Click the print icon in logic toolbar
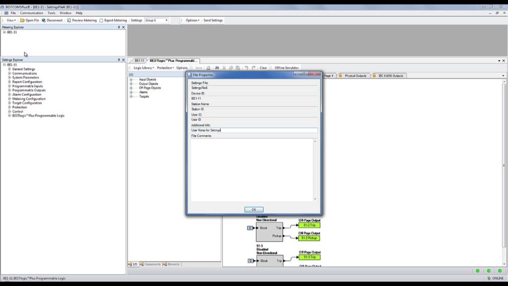This screenshot has height=286, width=508. 208,68
